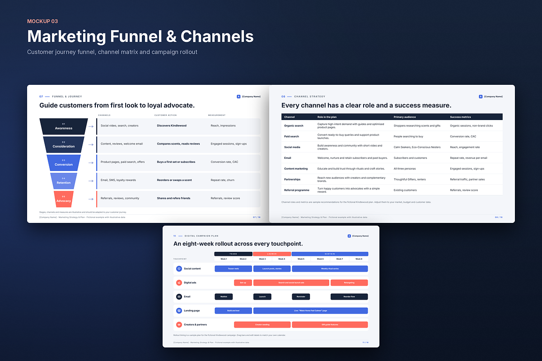
Task: Select the Conversion funnel stage
Action: (x=64, y=162)
